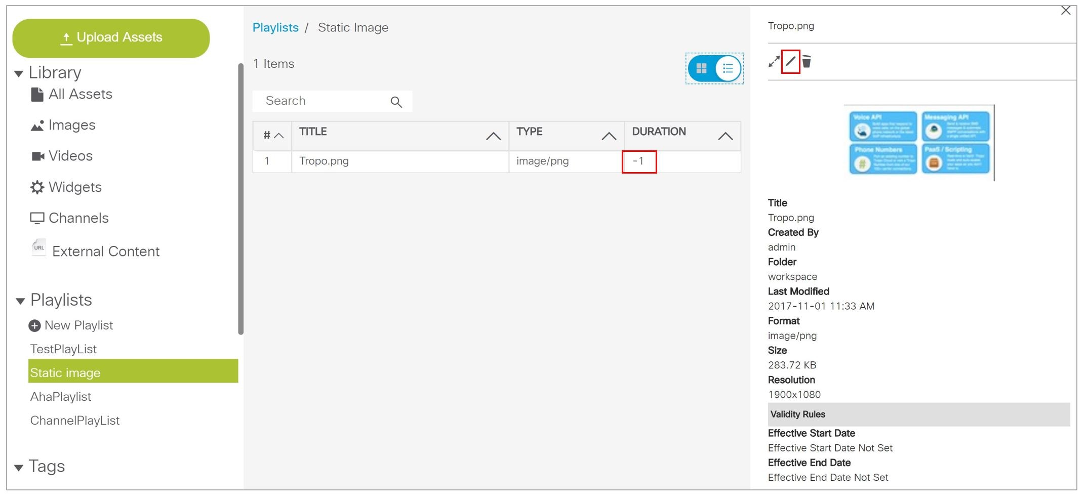Collapse the Library section
The width and height of the screenshot is (1087, 500).
click(x=19, y=73)
